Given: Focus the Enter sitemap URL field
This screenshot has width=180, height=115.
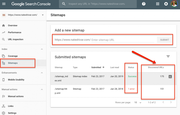Looking at the screenshot, I should [123, 40].
